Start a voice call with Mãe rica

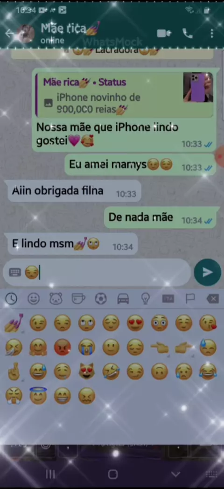click(188, 33)
